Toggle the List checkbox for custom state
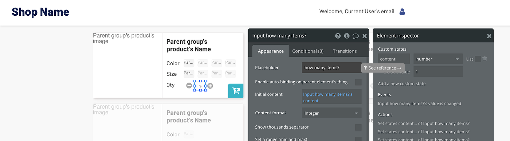The height and width of the screenshot is (141, 510). (478, 59)
